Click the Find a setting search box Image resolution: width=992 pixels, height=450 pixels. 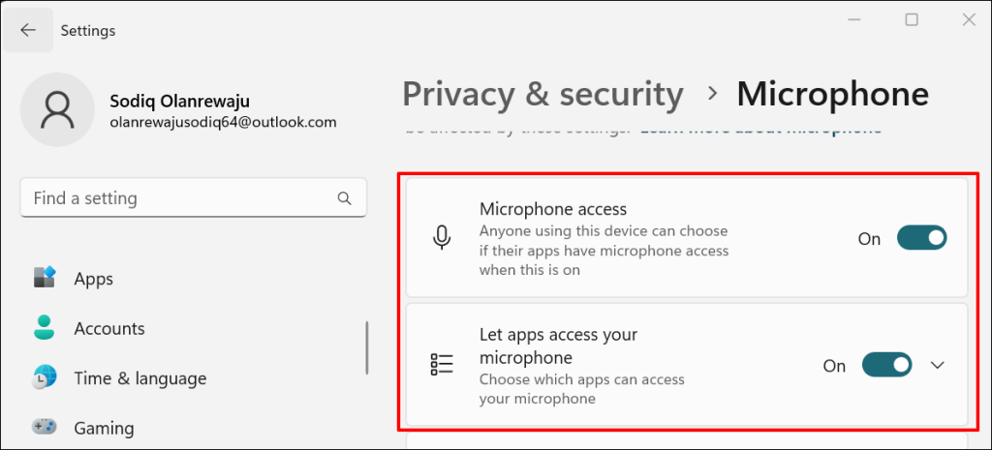tap(194, 198)
